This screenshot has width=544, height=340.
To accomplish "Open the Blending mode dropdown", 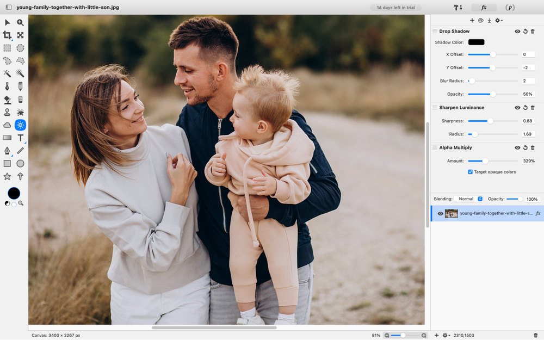I will coord(468,199).
